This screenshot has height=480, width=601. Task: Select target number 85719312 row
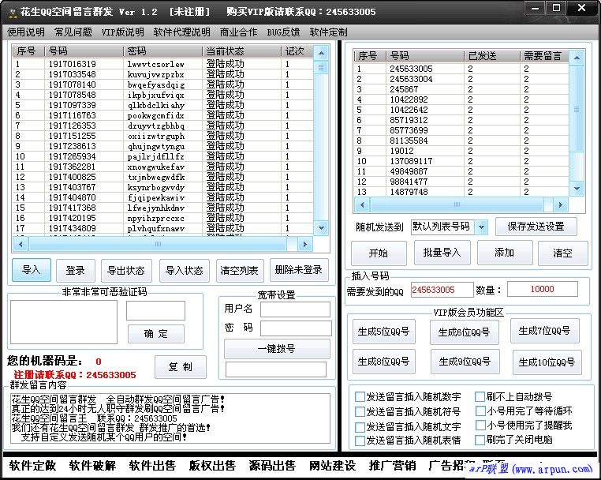pyautogui.click(x=461, y=120)
